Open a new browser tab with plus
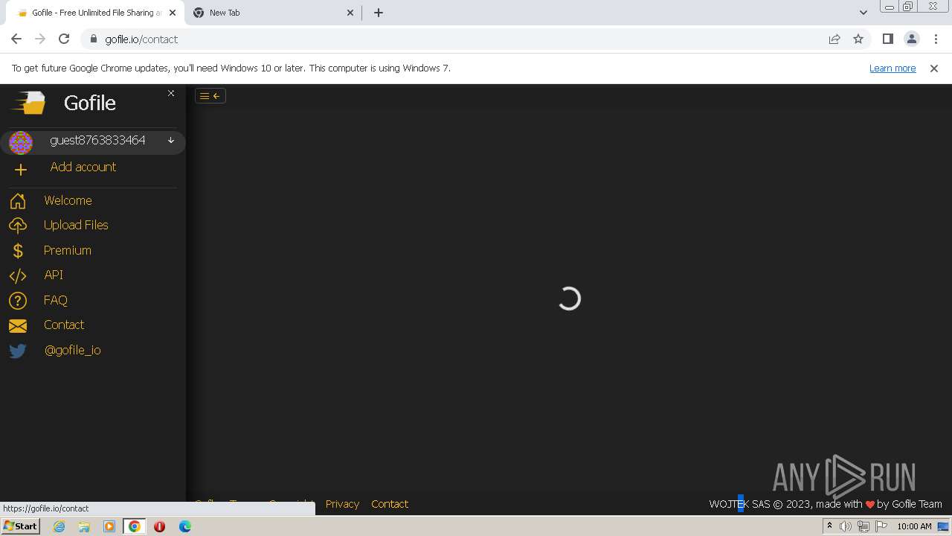Viewport: 952px width, 536px height. pyautogui.click(x=379, y=13)
